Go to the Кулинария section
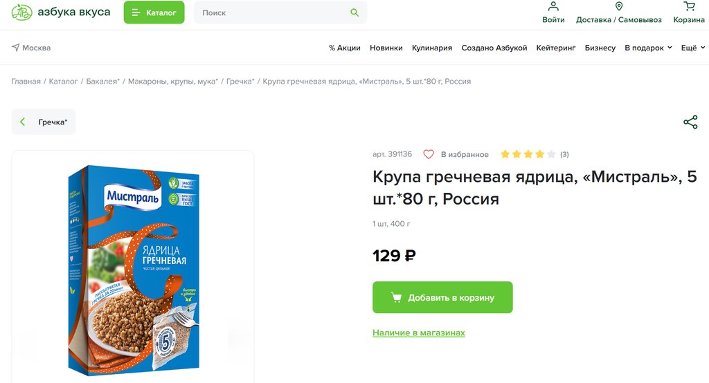Image resolution: width=709 pixels, height=383 pixels. point(432,48)
